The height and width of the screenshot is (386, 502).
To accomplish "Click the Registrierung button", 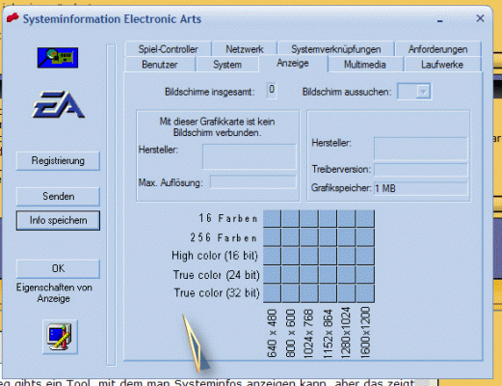I will 58,160.
